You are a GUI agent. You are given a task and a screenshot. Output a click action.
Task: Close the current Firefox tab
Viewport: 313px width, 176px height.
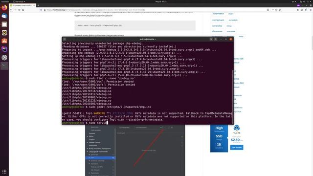(x=34, y=5)
